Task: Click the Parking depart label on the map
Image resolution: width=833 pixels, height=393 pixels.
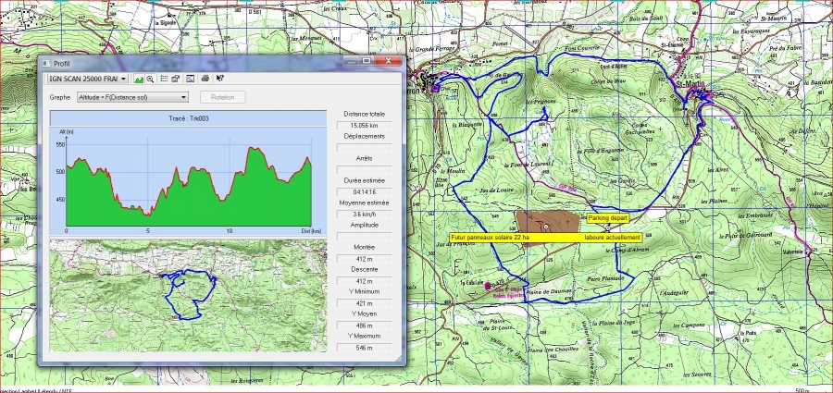Action: [608, 218]
